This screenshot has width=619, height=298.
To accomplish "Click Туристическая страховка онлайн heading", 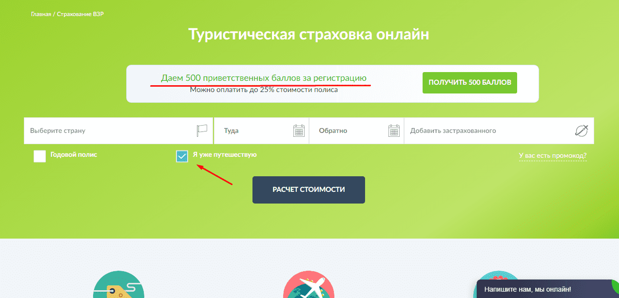I will 309,35.
